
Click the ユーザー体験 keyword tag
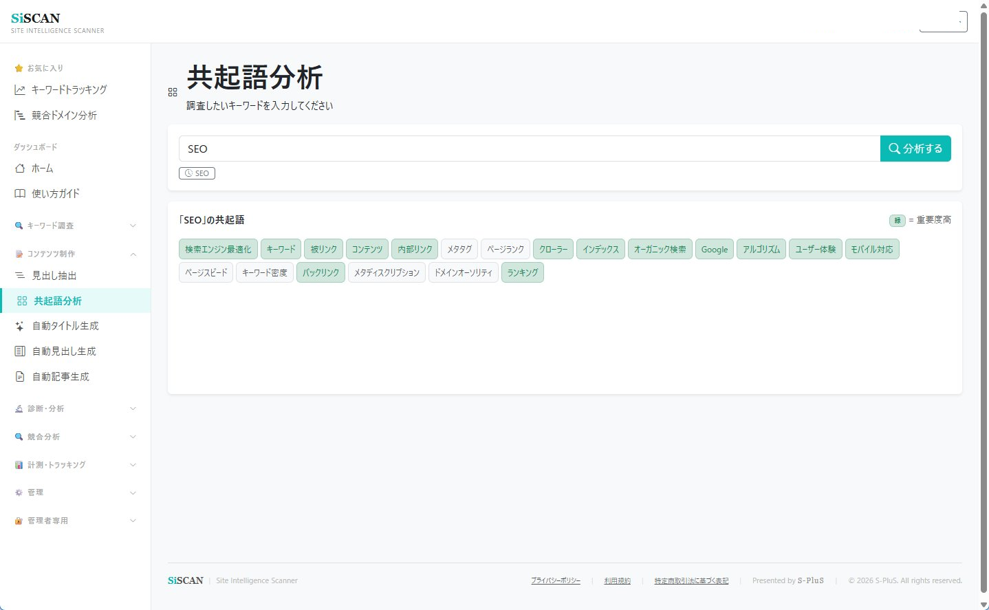click(x=816, y=250)
